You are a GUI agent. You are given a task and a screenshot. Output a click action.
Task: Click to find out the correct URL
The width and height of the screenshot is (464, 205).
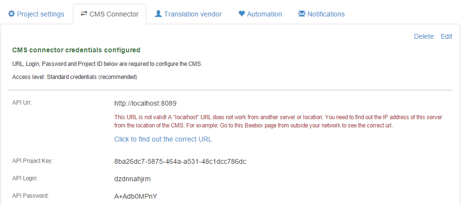pyautogui.click(x=163, y=139)
